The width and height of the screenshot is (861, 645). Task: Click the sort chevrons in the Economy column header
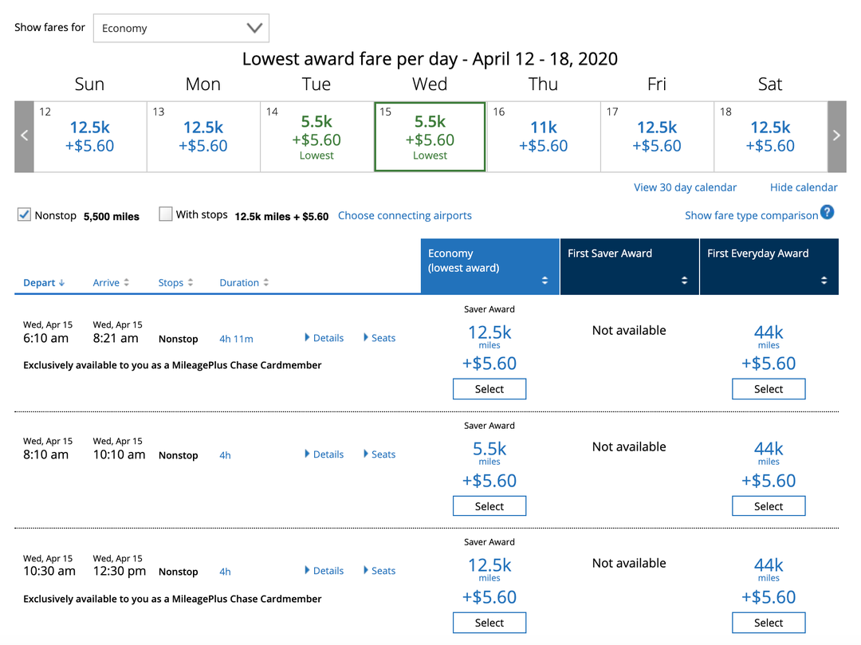(546, 281)
